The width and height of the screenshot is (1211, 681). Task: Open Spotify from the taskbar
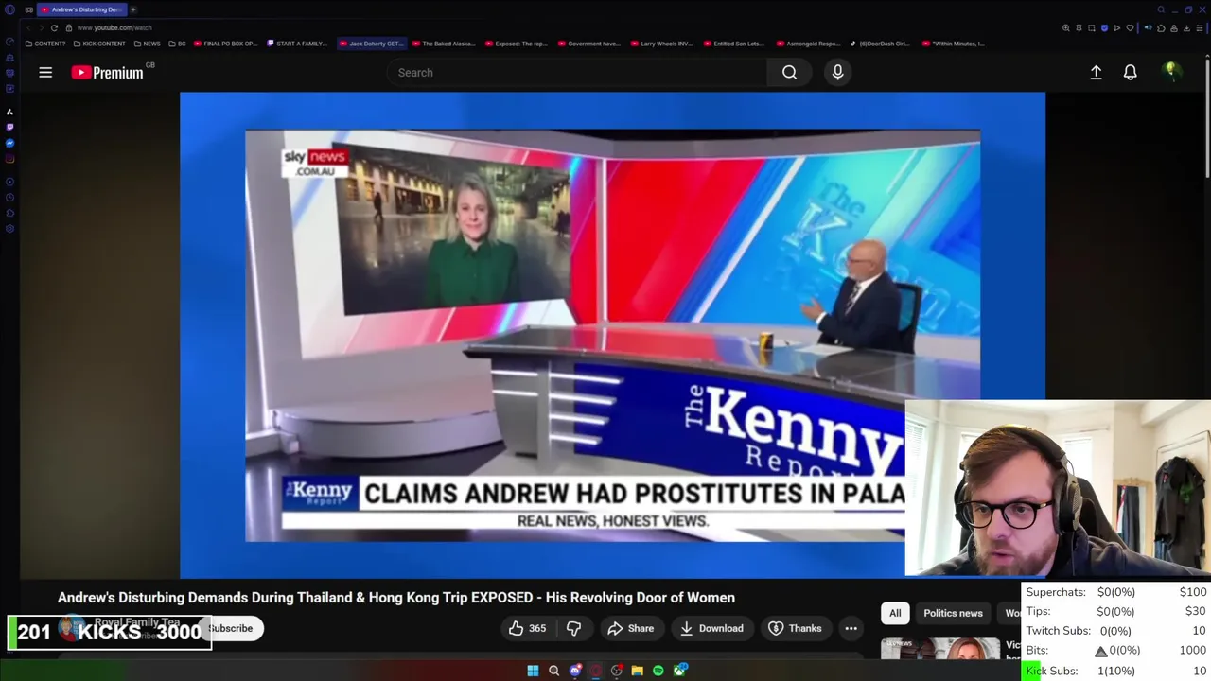click(658, 671)
